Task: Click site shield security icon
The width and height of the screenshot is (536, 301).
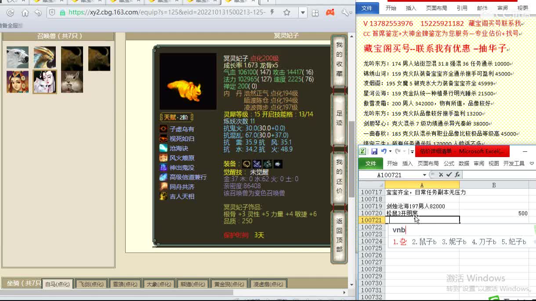Action: [x=52, y=13]
